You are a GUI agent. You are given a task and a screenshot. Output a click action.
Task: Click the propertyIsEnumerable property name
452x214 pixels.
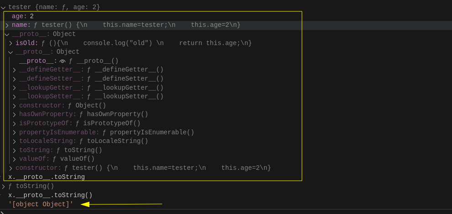(59, 132)
